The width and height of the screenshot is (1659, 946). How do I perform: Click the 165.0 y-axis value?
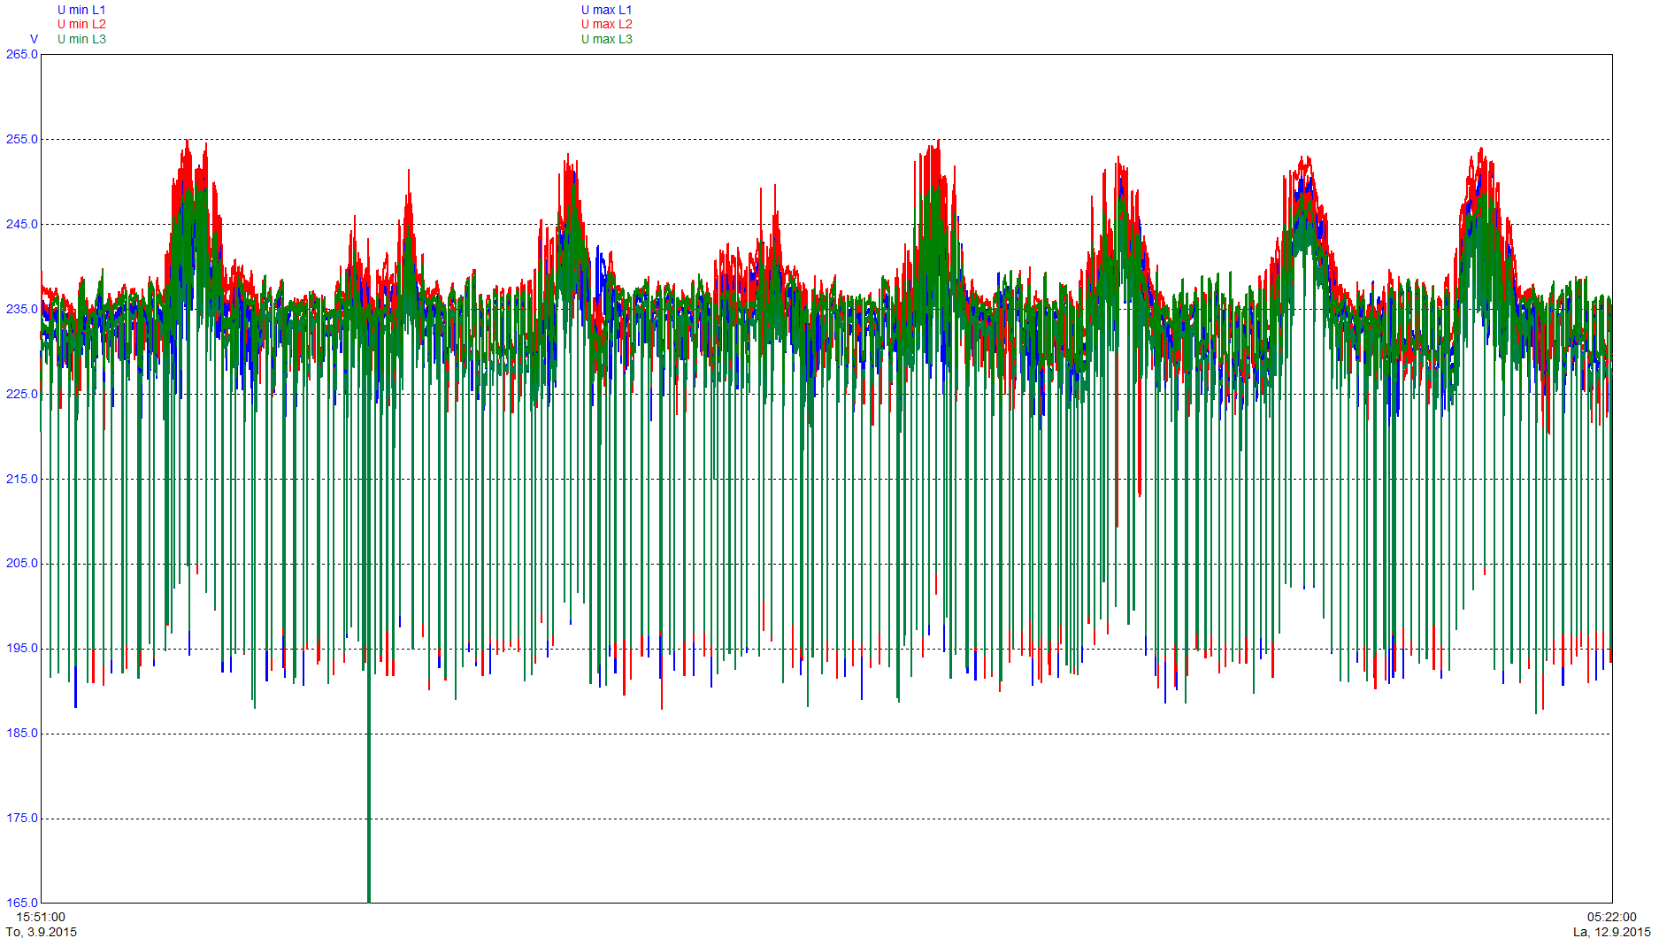pos(22,903)
